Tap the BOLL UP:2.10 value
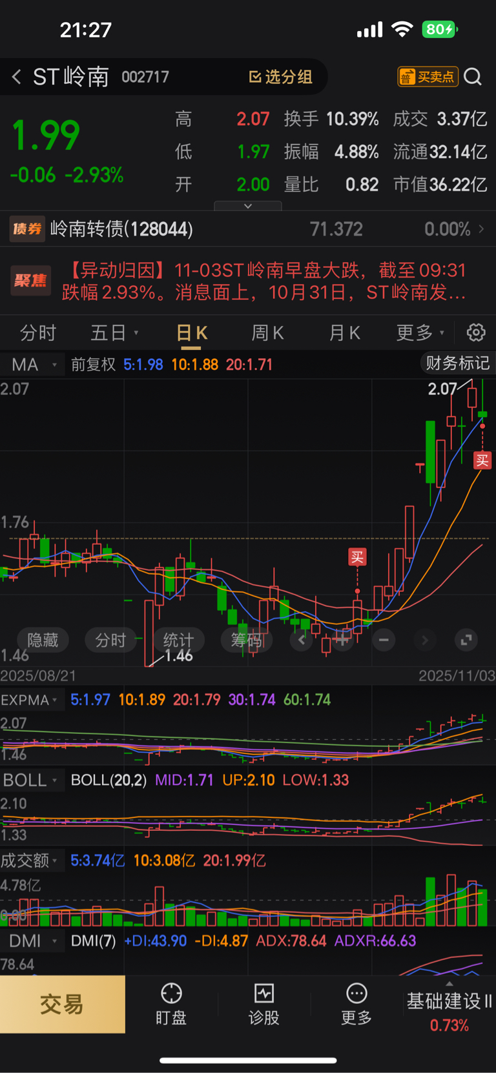Viewport: 496px width, 1073px height. (249, 780)
